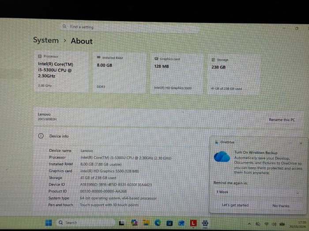Click No thanks in OneDrive popup
309x231 pixels.
[281, 205]
